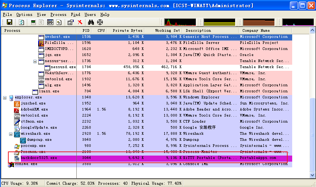Click the conime.exe icon

(11, 165)
